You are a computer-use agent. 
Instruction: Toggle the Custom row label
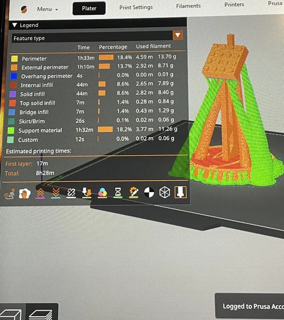pos(28,140)
